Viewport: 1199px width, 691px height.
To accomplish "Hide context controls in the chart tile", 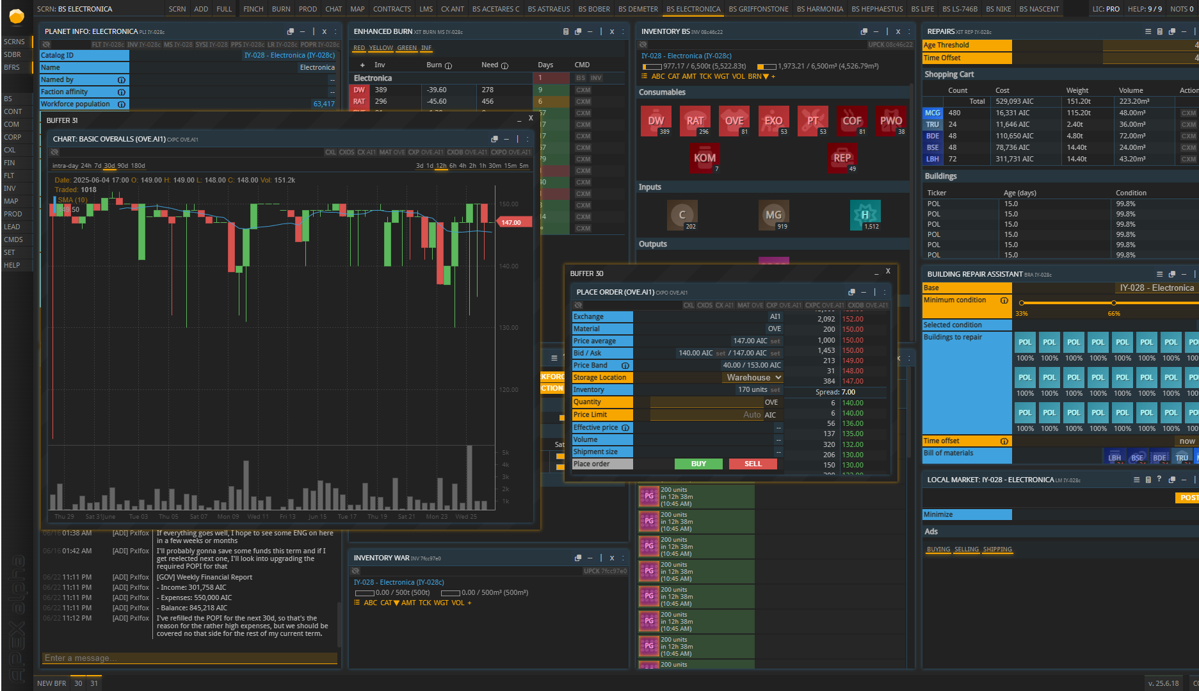I will pyautogui.click(x=55, y=152).
